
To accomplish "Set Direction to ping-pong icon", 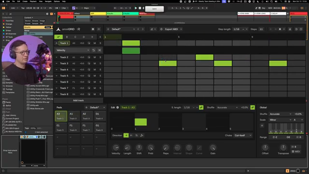I will pyautogui.click(x=137, y=135).
